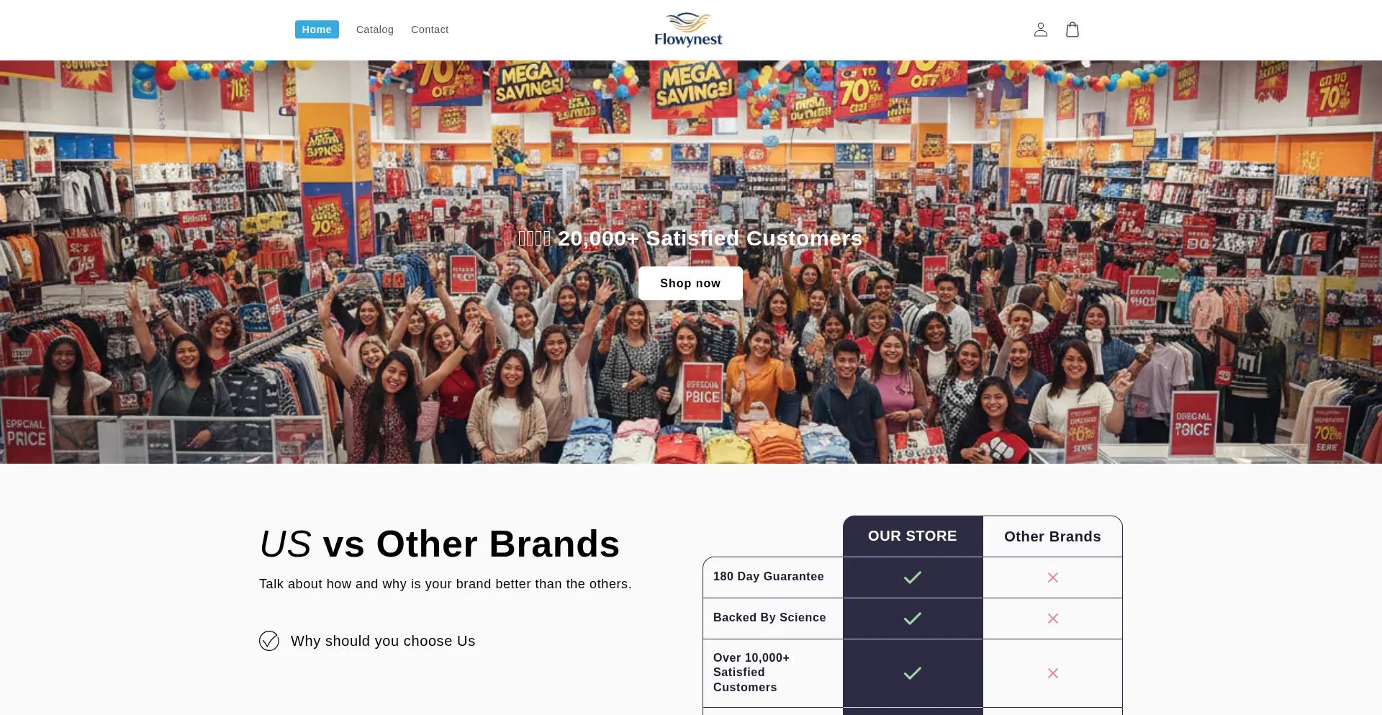This screenshot has width=1382, height=715.
Task: Click the Flowynest logo
Action: point(688,30)
